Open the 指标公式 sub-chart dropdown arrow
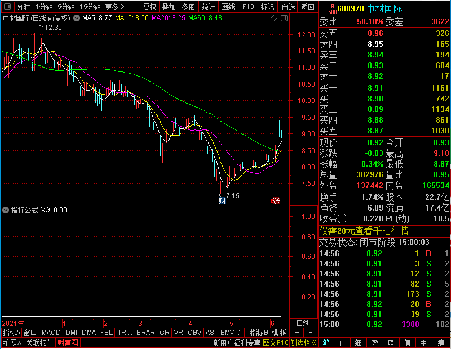Viewport: 451px width, 349px height. [x=6, y=210]
